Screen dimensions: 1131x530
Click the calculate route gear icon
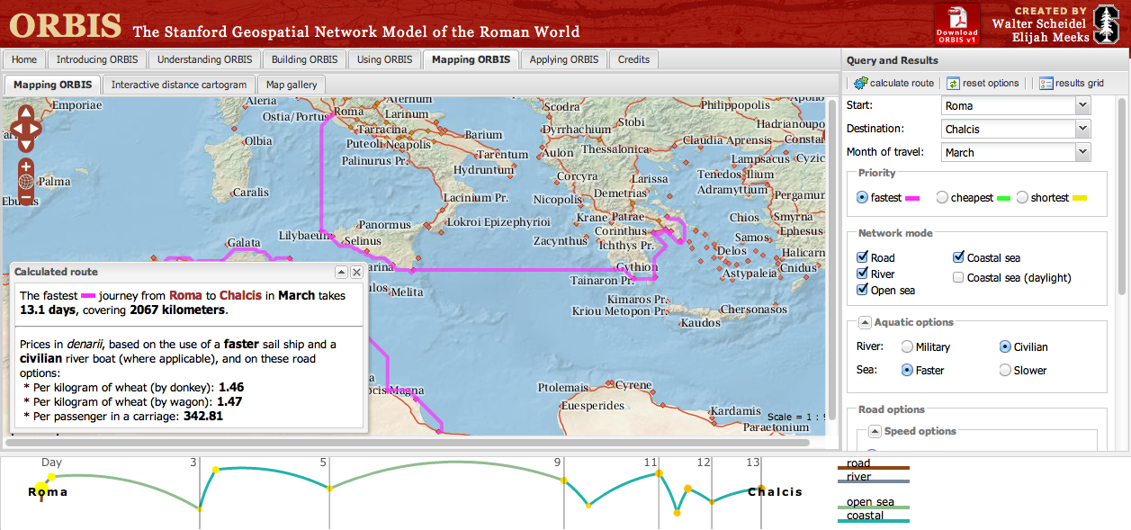point(860,83)
